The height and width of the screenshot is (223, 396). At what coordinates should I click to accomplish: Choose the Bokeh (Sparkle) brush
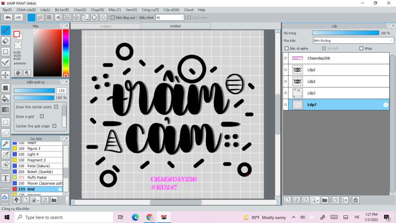38,172
